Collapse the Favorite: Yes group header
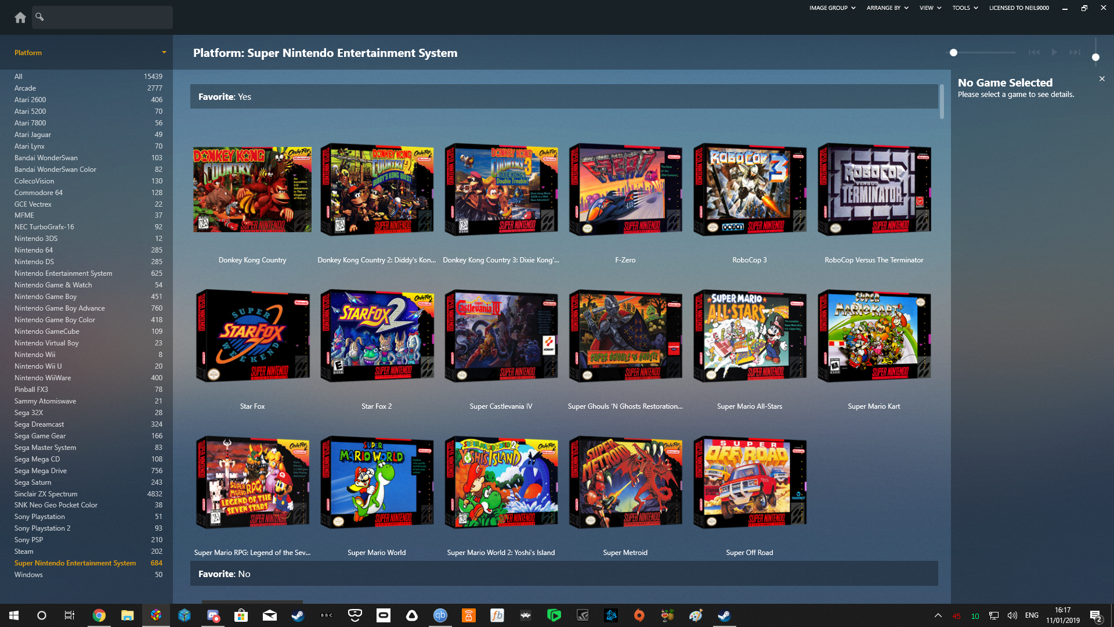 pyautogui.click(x=564, y=96)
